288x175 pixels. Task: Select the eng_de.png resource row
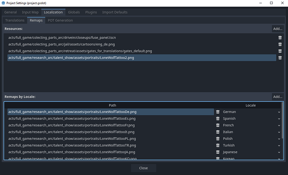[x=142, y=44]
